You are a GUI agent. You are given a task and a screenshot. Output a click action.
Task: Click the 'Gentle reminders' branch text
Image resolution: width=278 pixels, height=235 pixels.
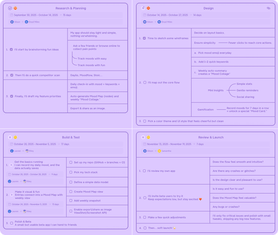pyautogui.click(x=248, y=90)
